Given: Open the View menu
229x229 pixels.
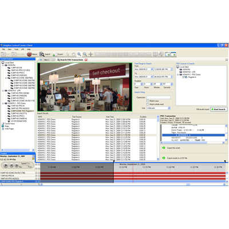Looking at the screenshot, I should tap(10, 49).
